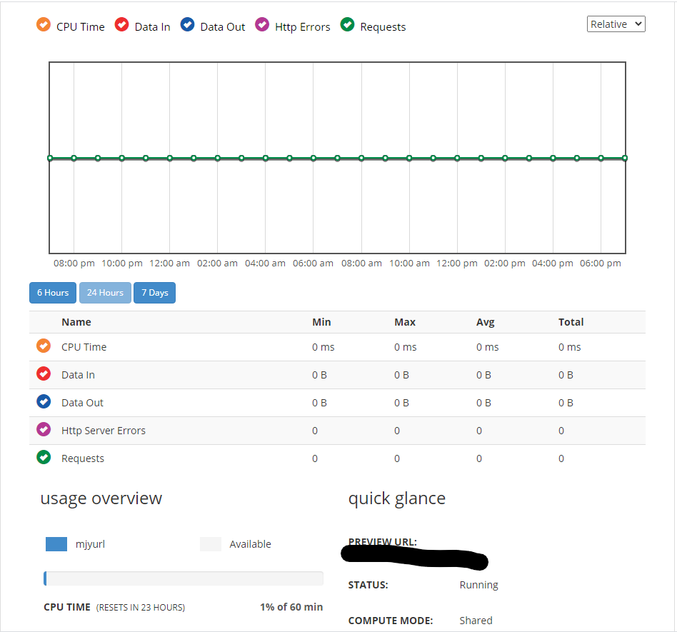Toggle the CPU Time series in the legend
Viewport: 677px width, 632px height.
[71, 26]
